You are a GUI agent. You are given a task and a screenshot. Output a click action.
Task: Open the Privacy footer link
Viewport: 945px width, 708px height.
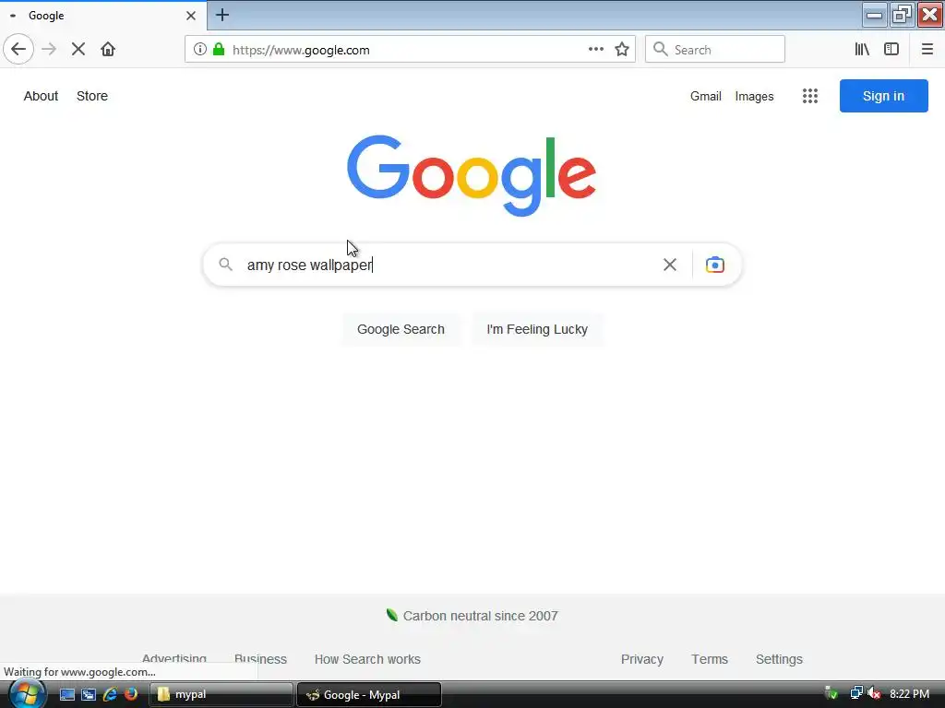(642, 659)
